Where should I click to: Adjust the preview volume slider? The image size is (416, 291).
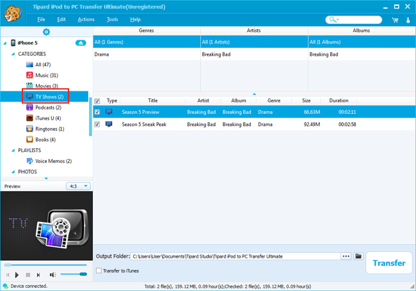tap(74, 274)
